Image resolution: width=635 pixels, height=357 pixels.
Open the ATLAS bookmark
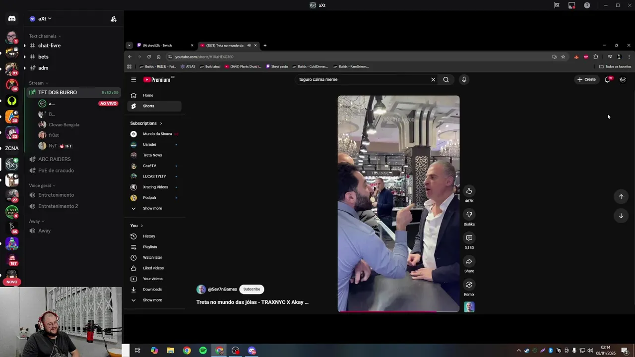pyautogui.click(x=188, y=66)
